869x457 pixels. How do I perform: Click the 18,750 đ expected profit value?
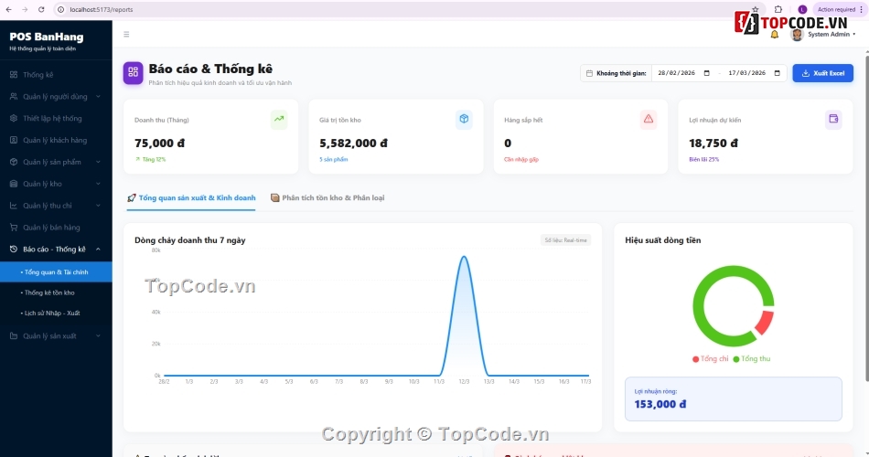coord(713,143)
